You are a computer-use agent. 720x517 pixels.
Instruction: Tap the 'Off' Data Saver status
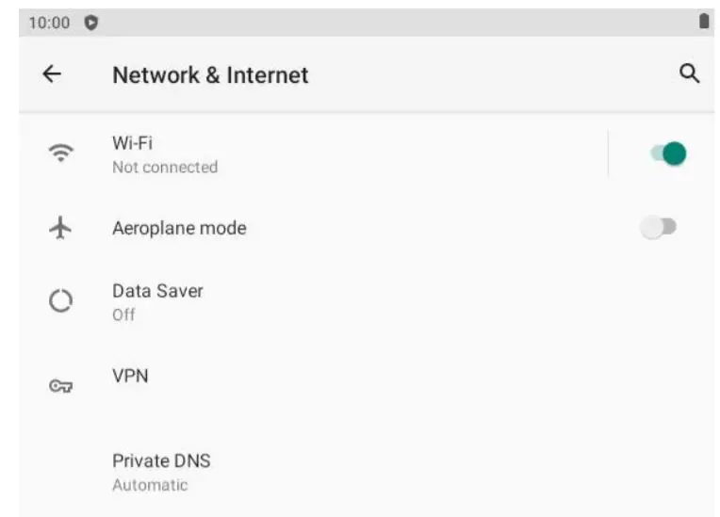[123, 315]
